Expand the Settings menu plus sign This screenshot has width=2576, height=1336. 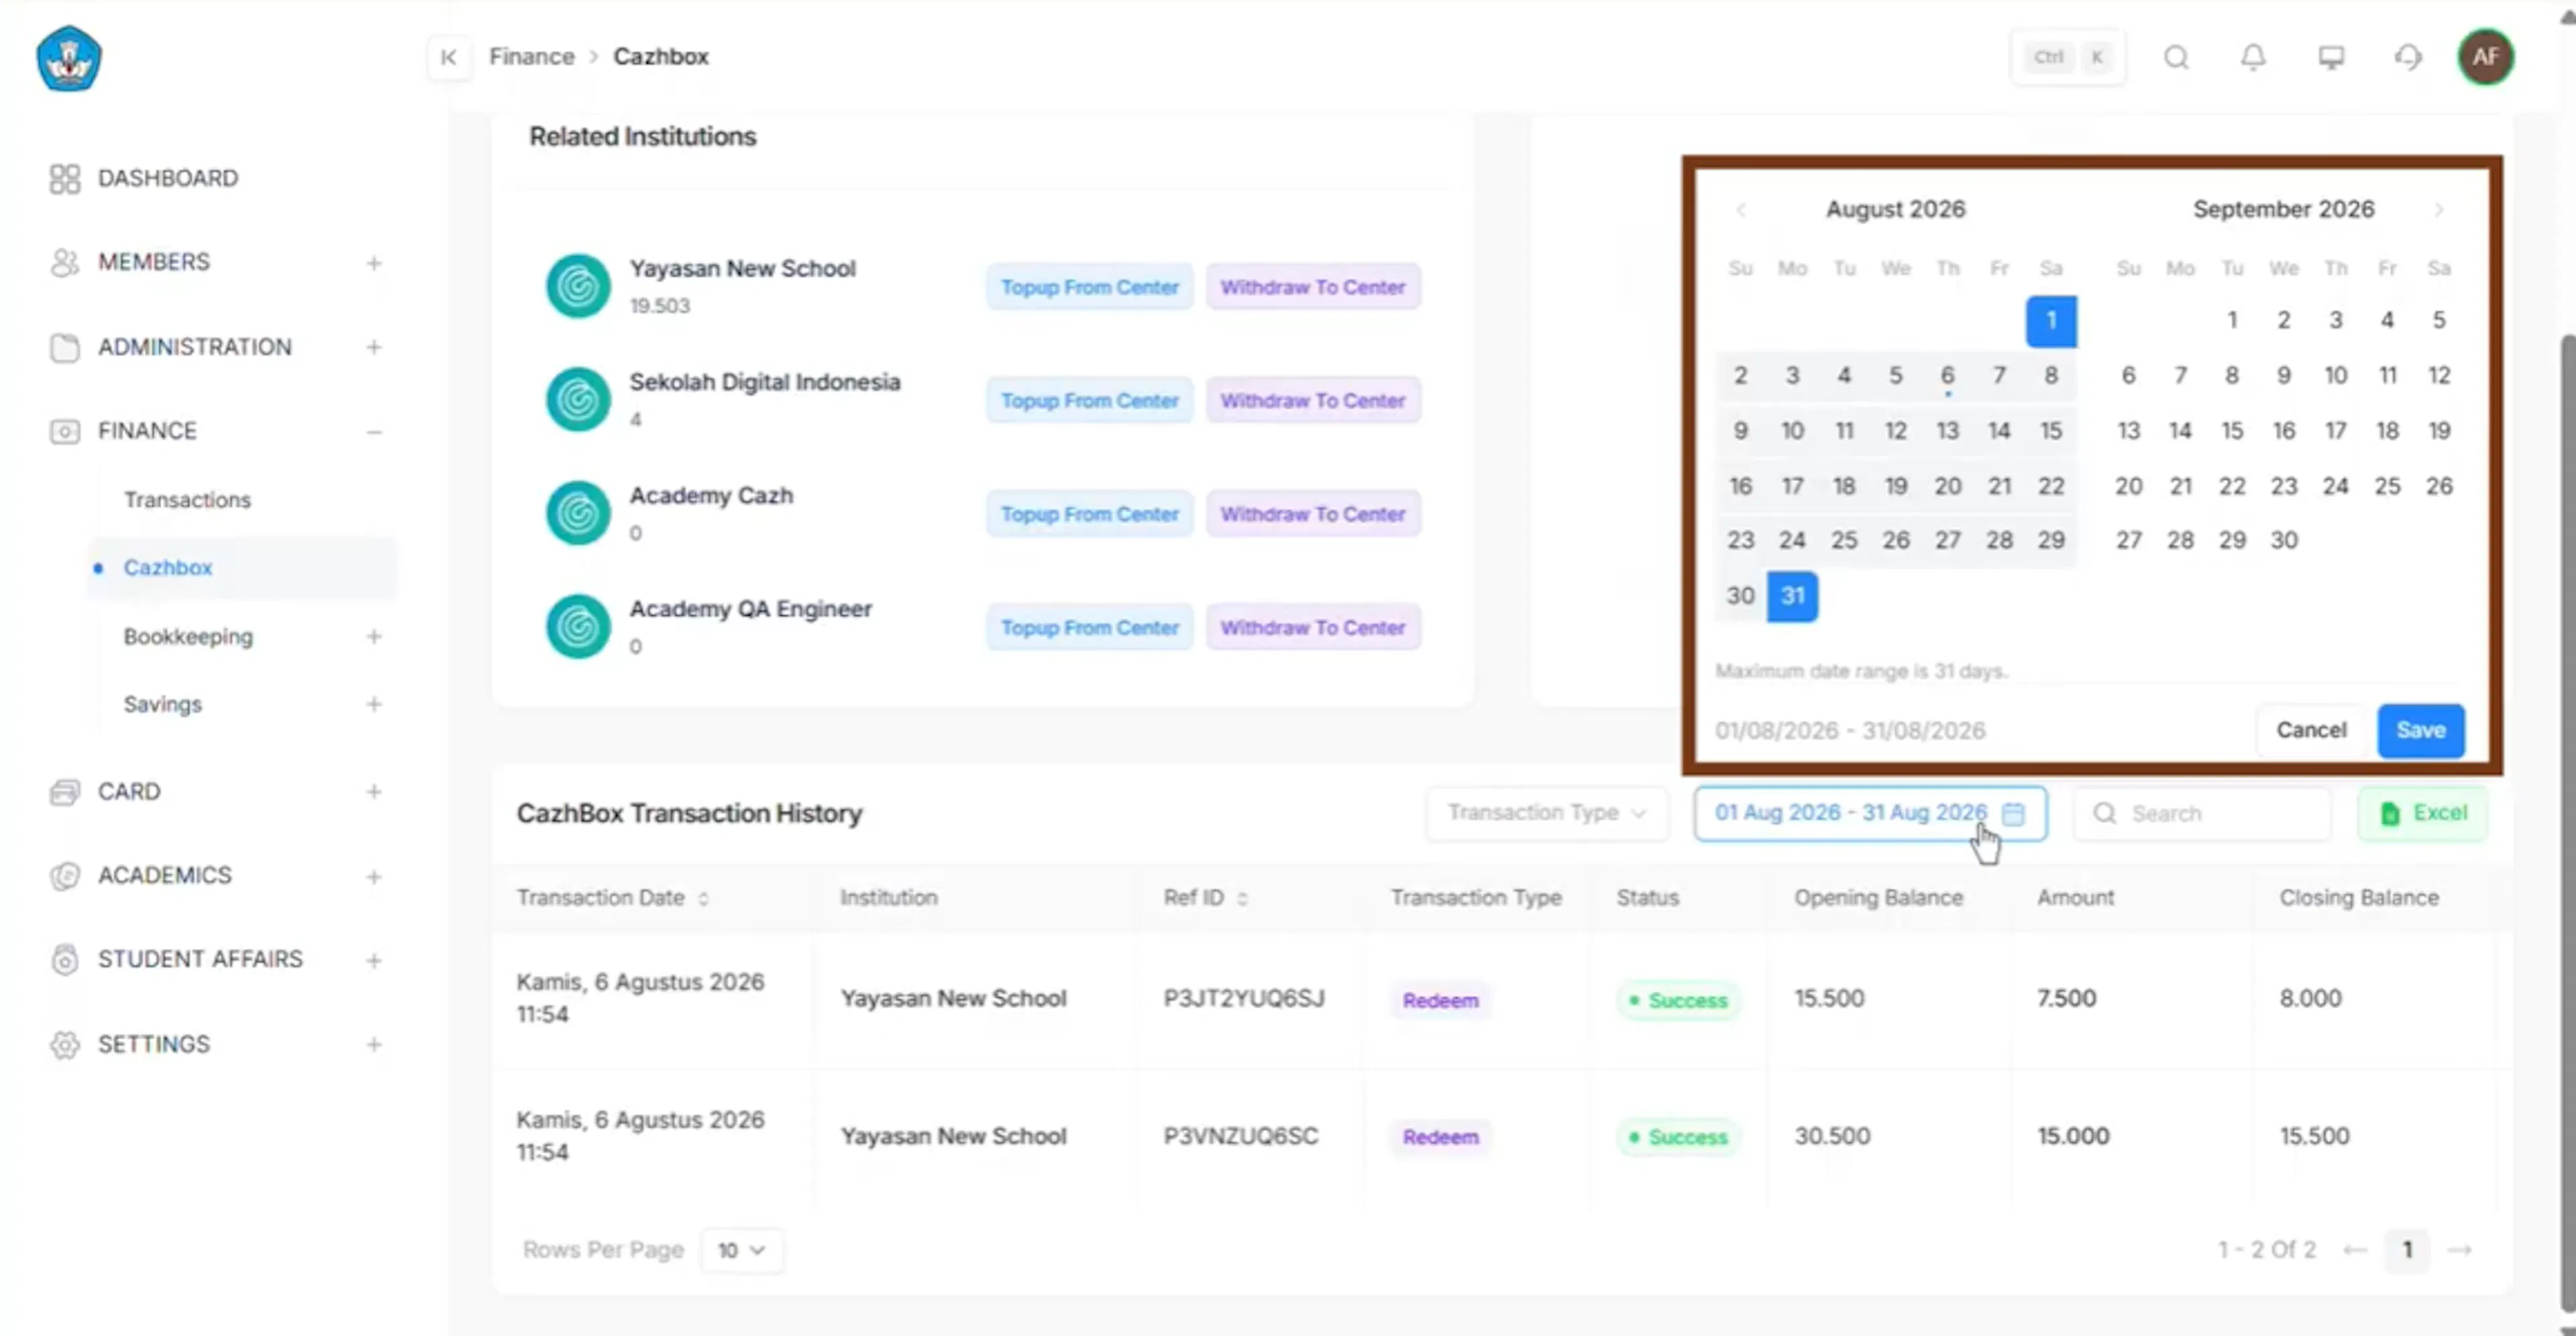pos(374,1045)
